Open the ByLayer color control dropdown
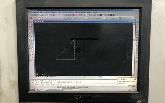The width and height of the screenshot is (165, 103). click(86, 18)
